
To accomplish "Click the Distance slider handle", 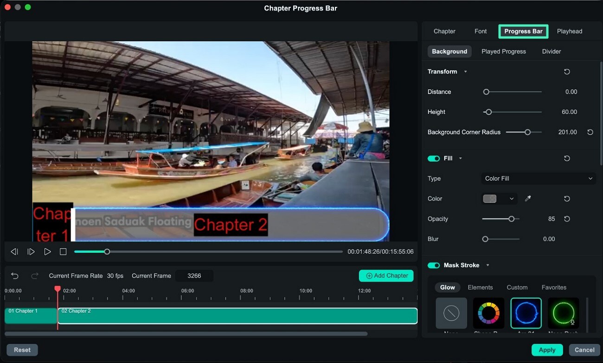I will [486, 92].
